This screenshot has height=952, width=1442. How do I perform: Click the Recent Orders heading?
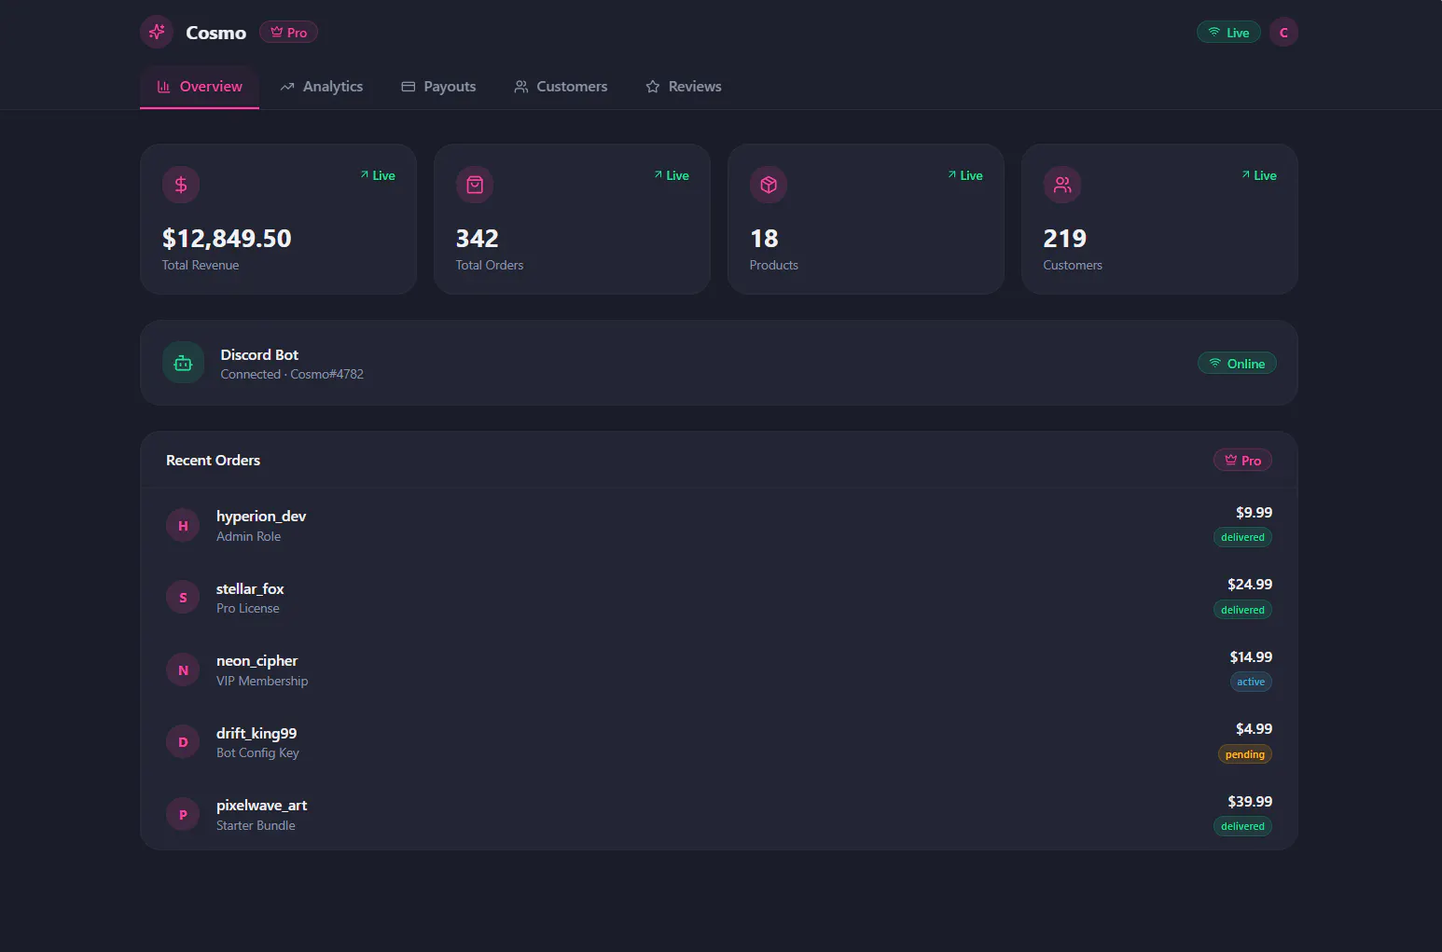pyautogui.click(x=213, y=461)
